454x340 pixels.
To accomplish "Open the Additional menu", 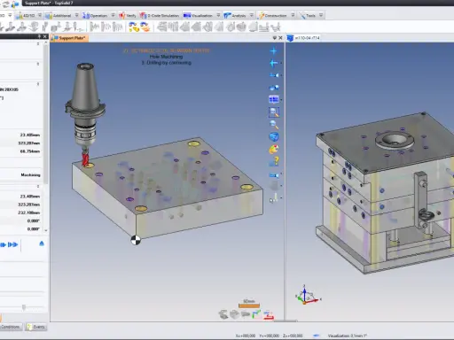I will tap(59, 15).
